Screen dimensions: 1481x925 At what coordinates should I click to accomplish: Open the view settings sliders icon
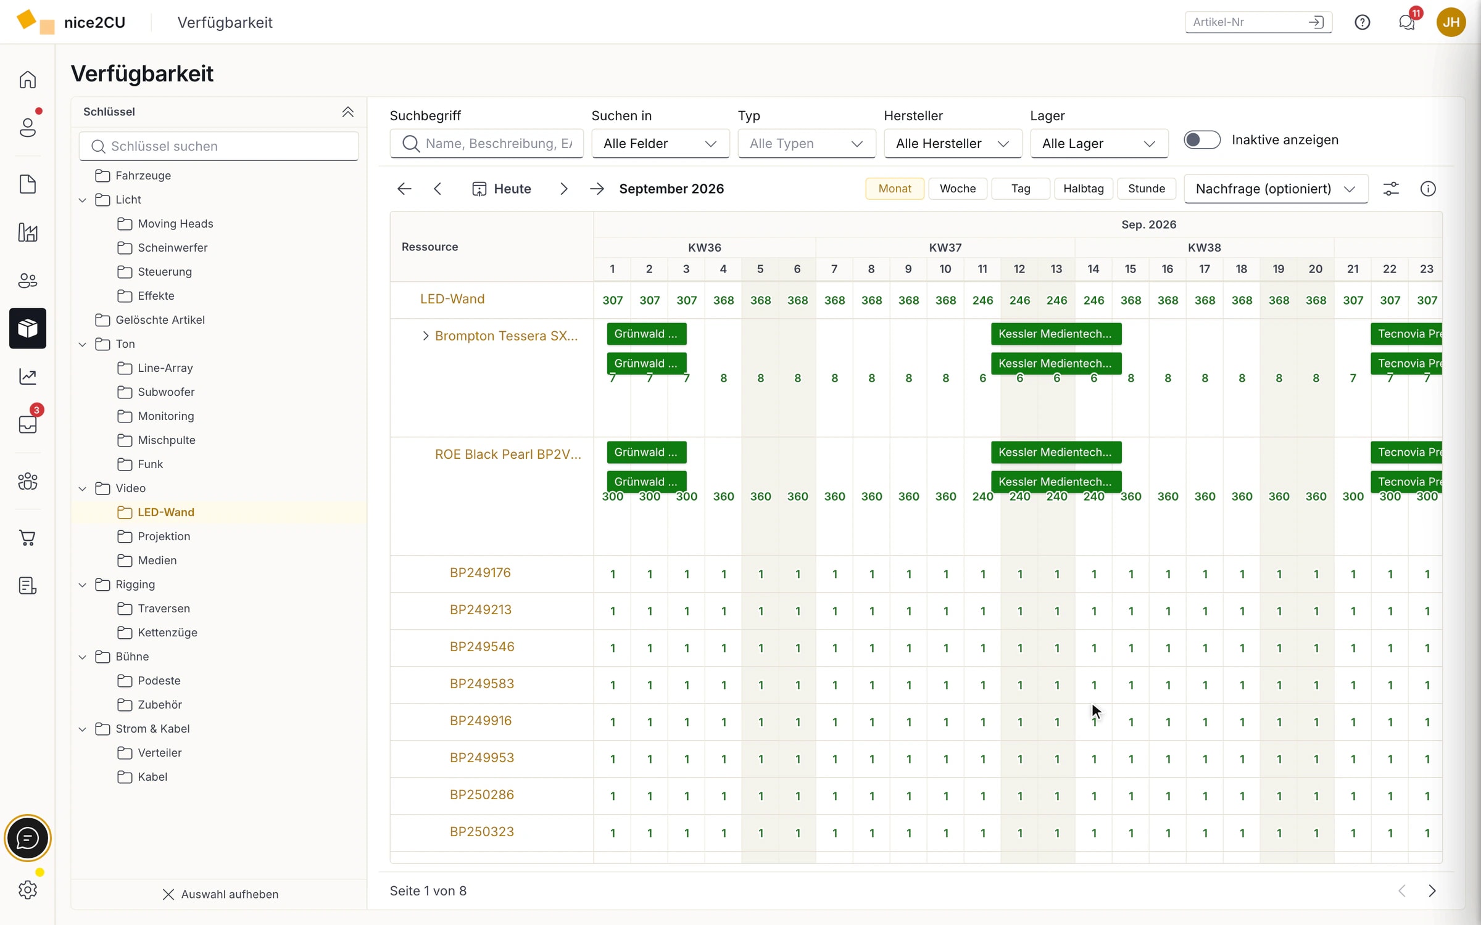click(x=1391, y=189)
